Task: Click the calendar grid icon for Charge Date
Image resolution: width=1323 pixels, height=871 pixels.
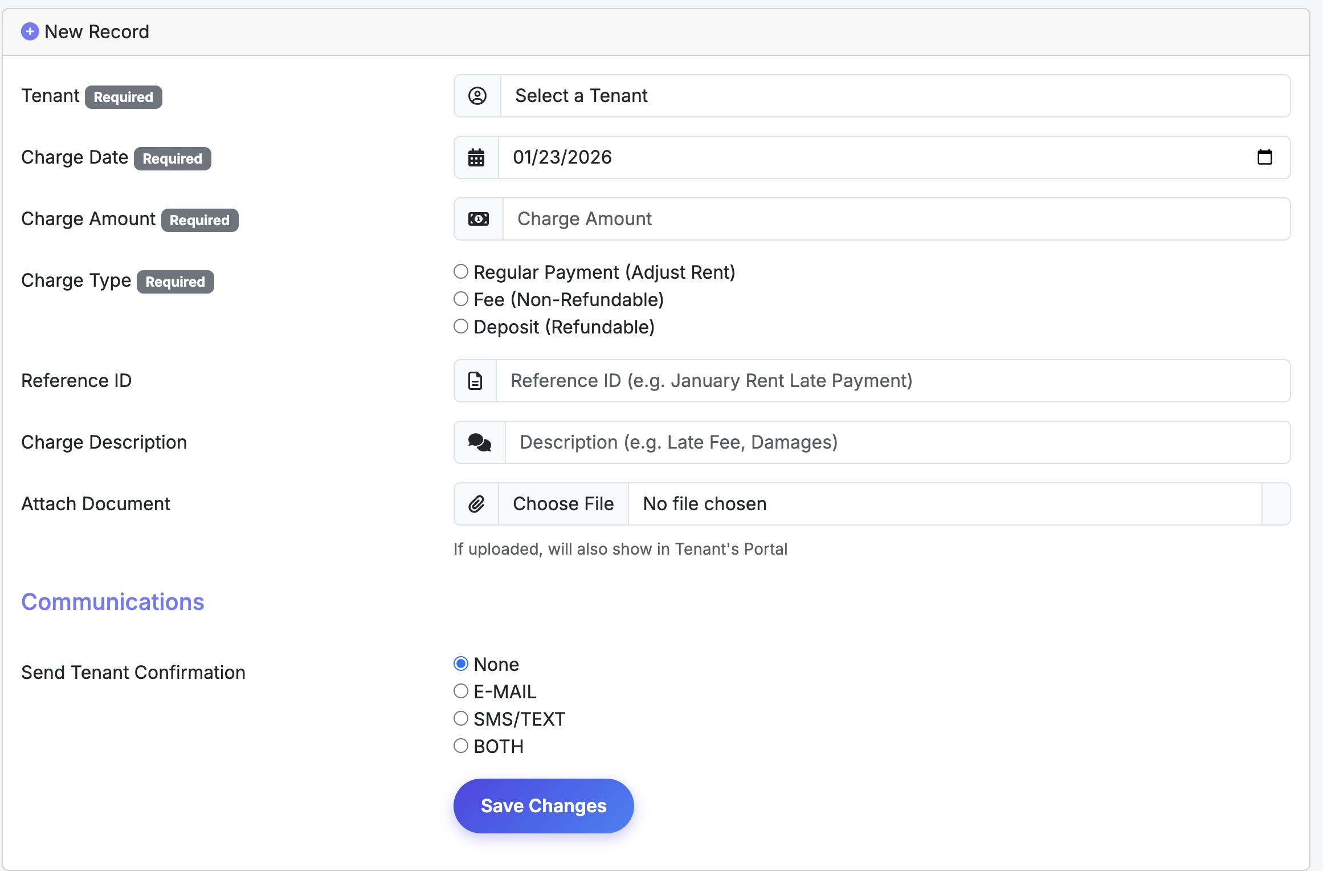Action: [476, 157]
